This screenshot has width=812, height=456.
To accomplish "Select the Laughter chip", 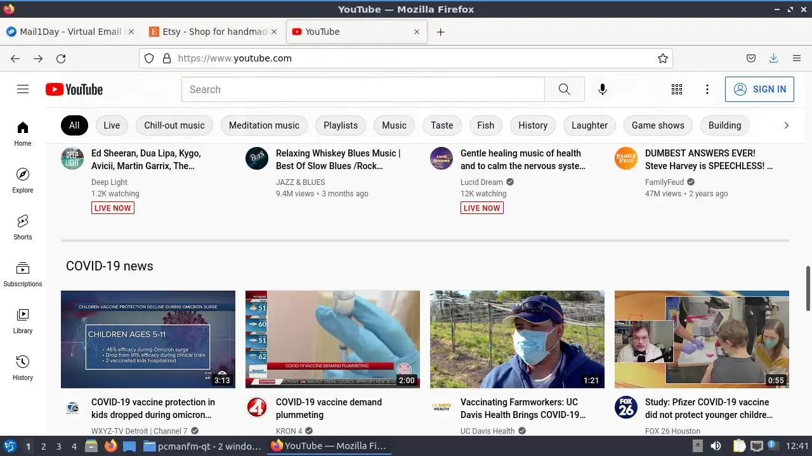I will coord(589,125).
